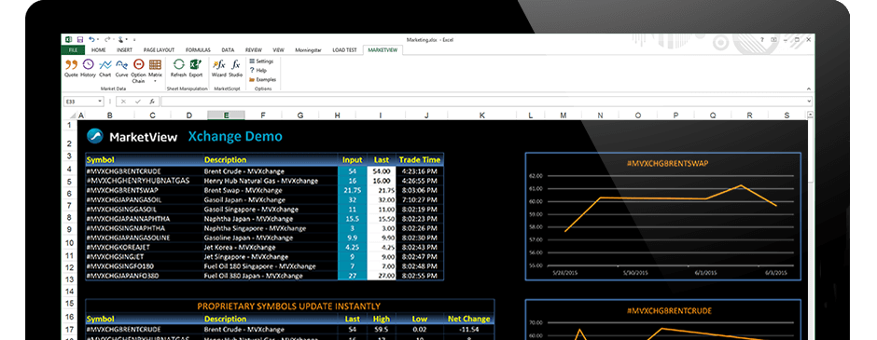
Task: Open the MarketScript Studio
Action: coord(235,68)
